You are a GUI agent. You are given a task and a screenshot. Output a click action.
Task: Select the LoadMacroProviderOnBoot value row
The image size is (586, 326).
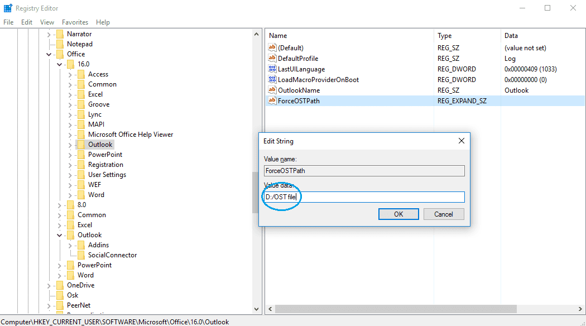[x=425, y=80]
